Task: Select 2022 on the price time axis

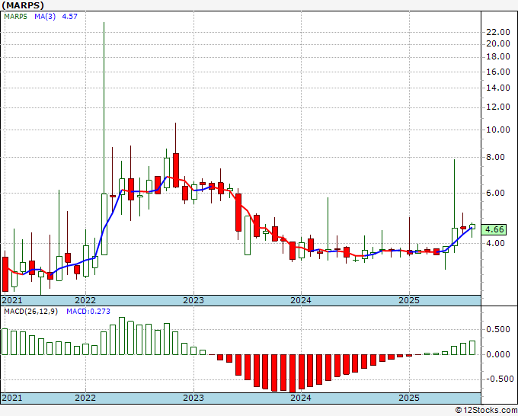Action: pyautogui.click(x=85, y=300)
